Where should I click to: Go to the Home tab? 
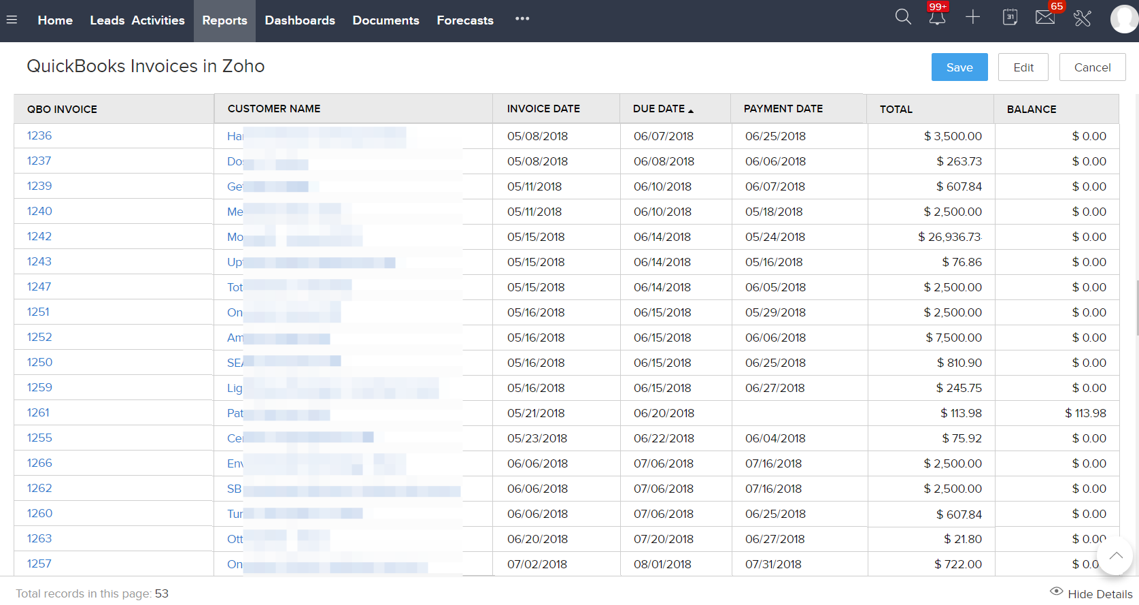55,20
